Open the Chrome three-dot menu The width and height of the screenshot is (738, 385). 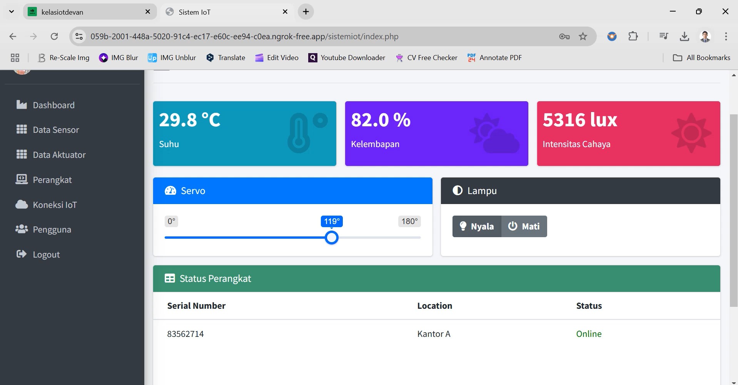click(726, 37)
